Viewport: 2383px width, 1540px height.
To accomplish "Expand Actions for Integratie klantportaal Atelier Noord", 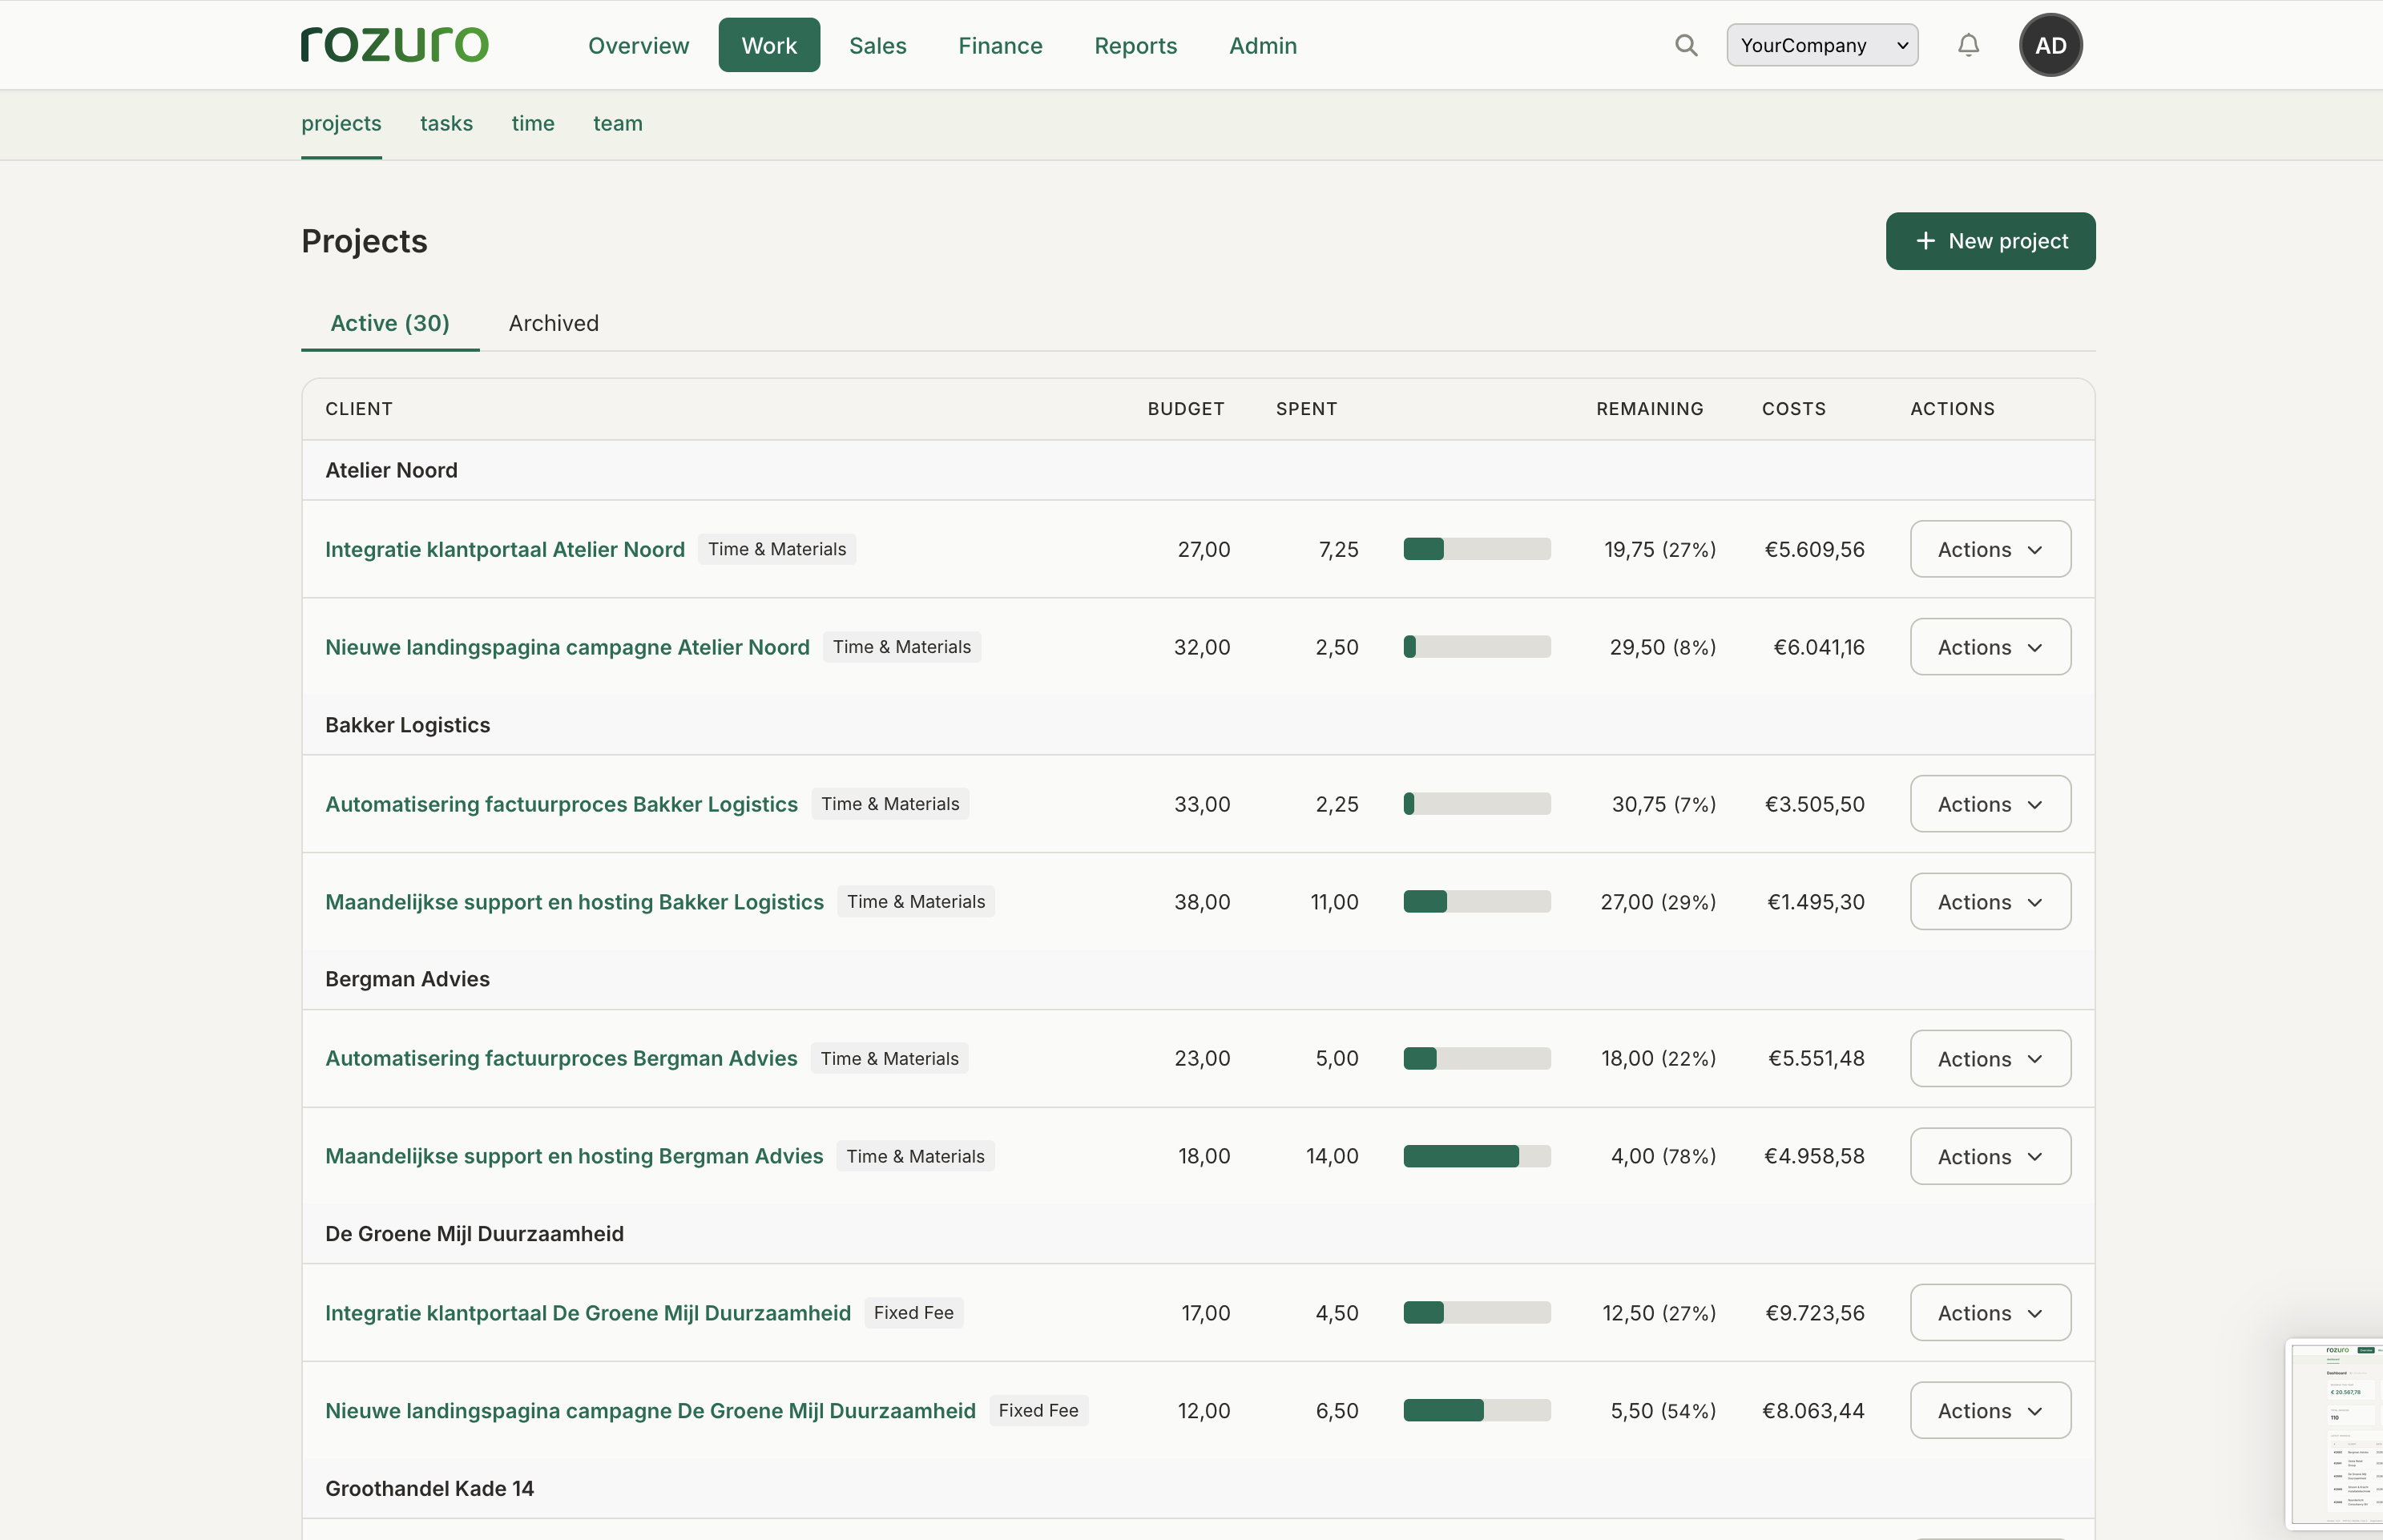I will (x=1990, y=549).
